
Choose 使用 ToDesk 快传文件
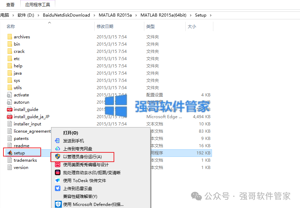85,181
